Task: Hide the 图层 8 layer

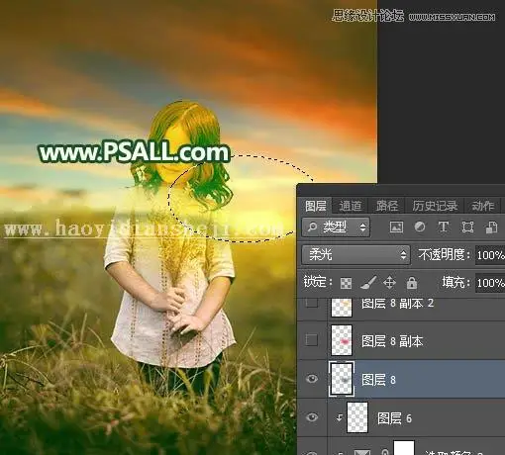Action: click(x=312, y=379)
